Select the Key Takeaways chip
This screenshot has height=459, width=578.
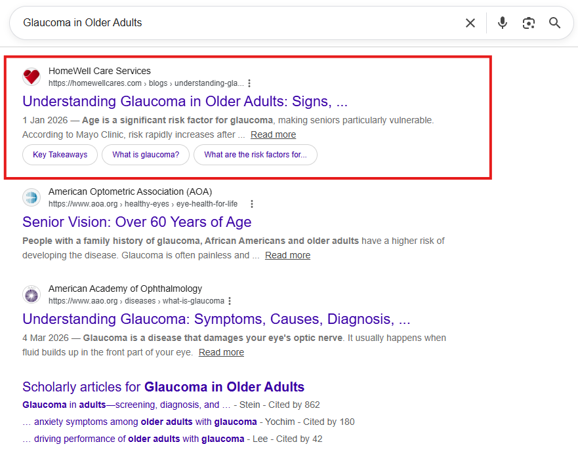(x=60, y=155)
